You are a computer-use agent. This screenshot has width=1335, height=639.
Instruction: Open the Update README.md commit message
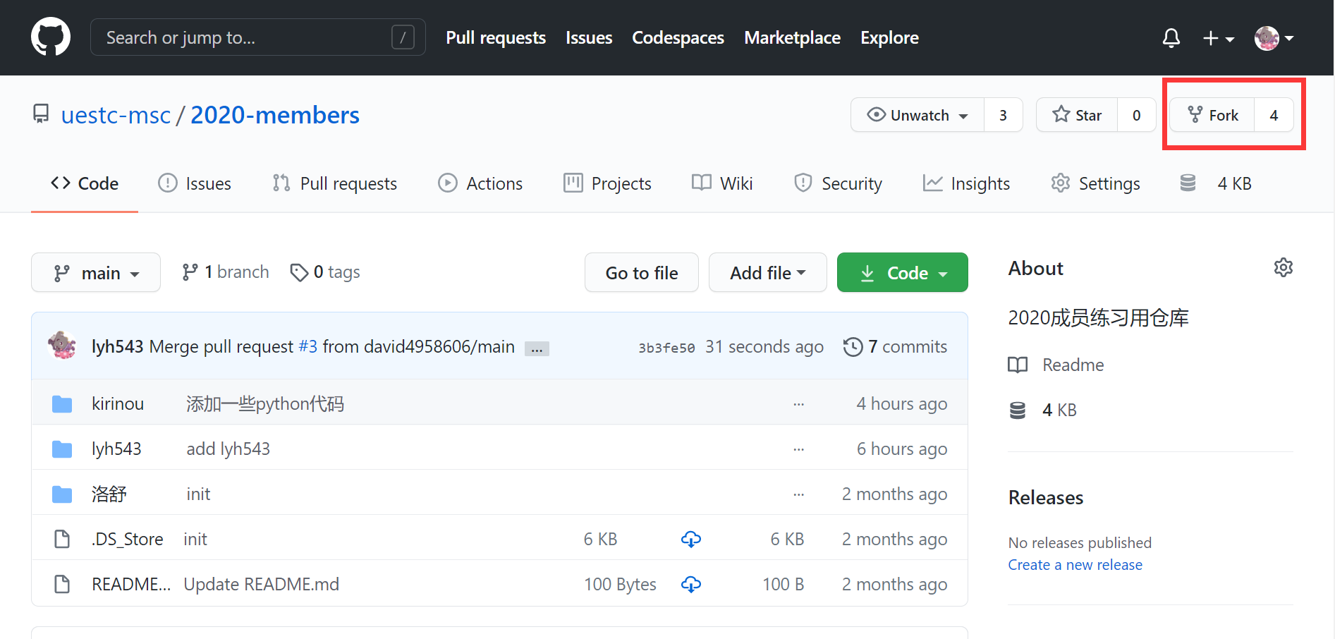[x=261, y=584]
